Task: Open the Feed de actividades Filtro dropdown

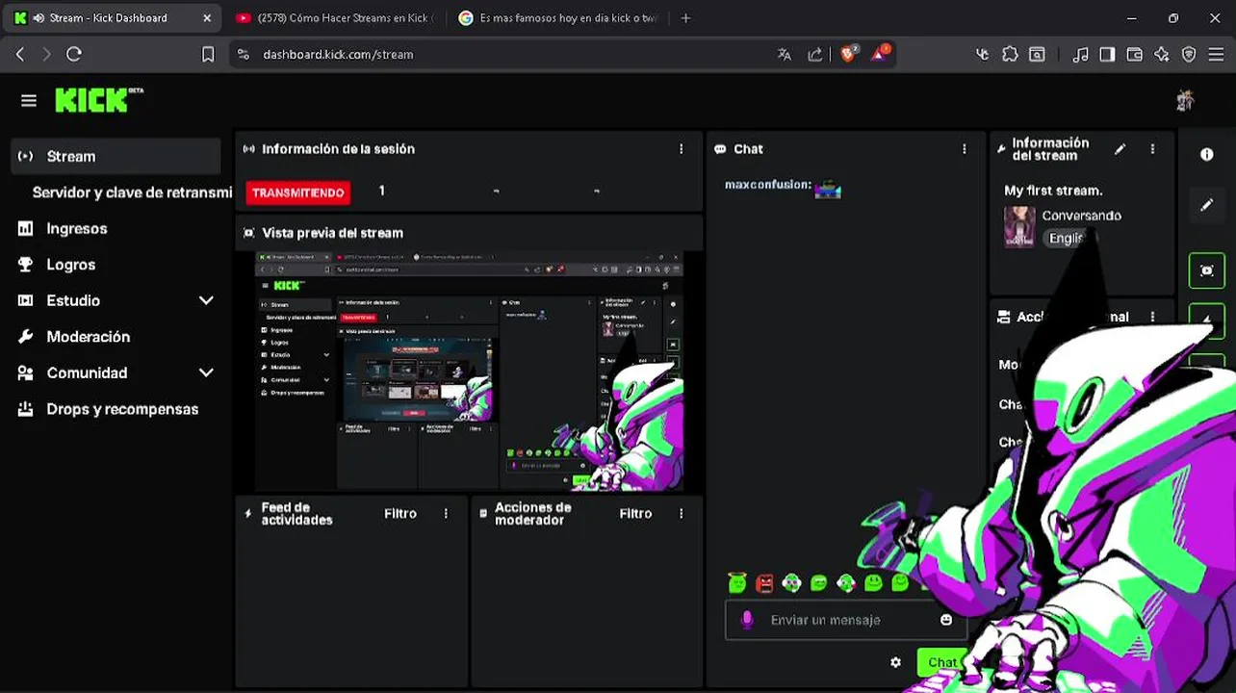Action: 400,514
